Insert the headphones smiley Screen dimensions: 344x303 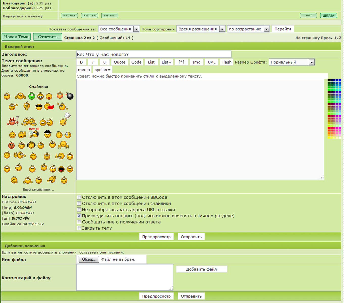click(x=31, y=145)
